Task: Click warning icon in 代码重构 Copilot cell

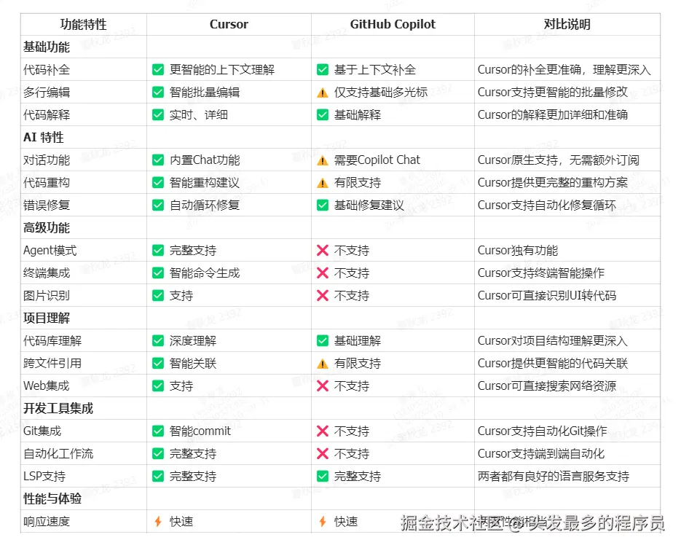Action: click(323, 183)
